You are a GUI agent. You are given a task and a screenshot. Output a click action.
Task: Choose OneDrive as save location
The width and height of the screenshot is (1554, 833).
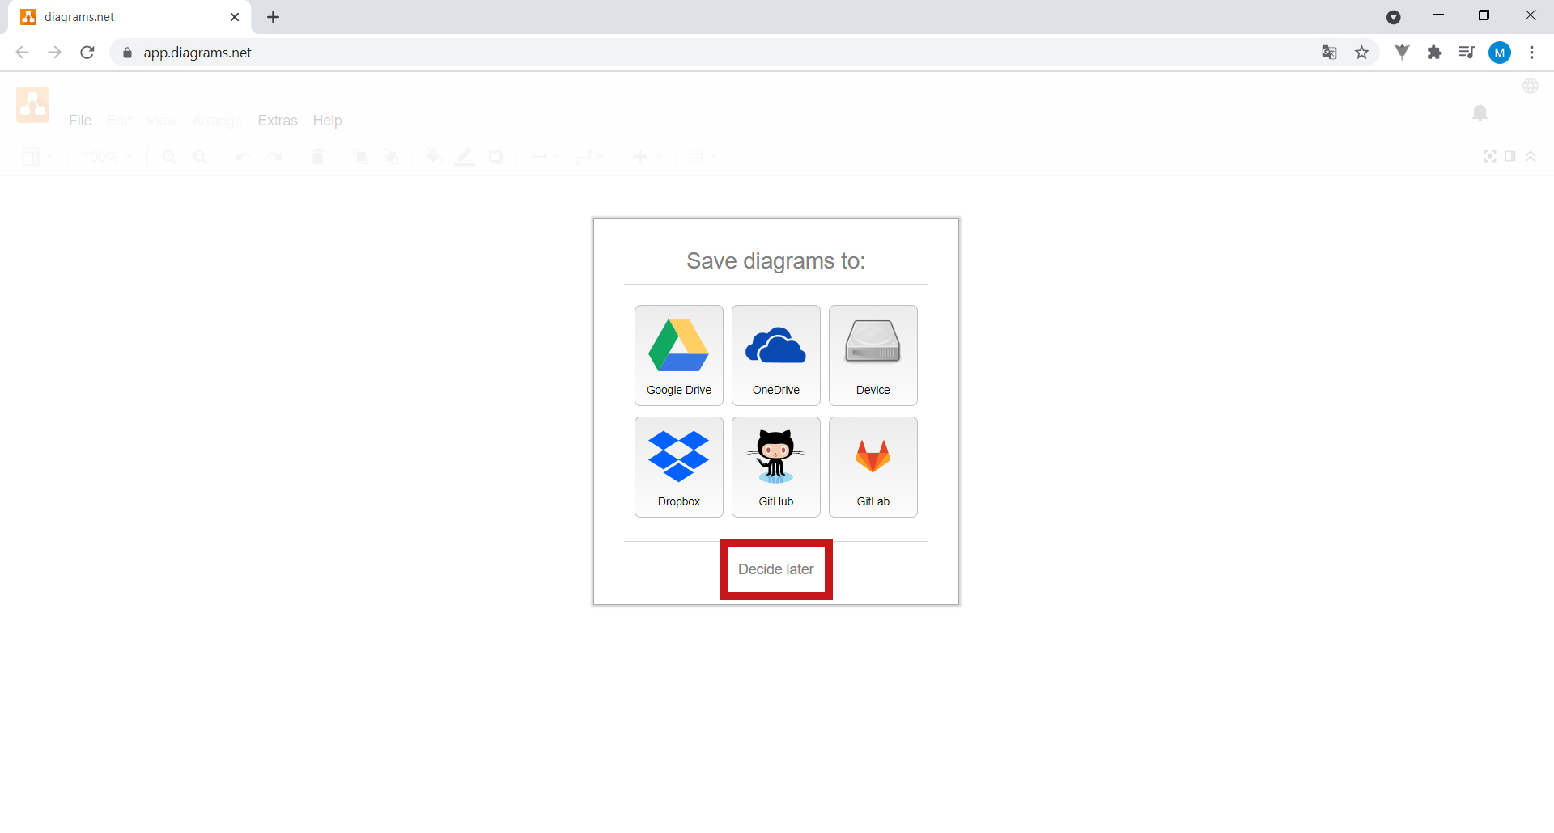pos(775,355)
